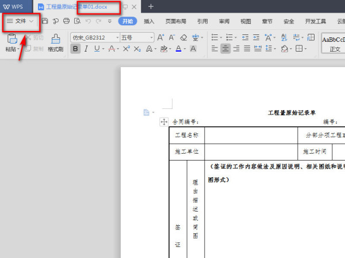The height and width of the screenshot is (258, 345).
Task: Select the 正文 style preview
Action: (x=333, y=44)
